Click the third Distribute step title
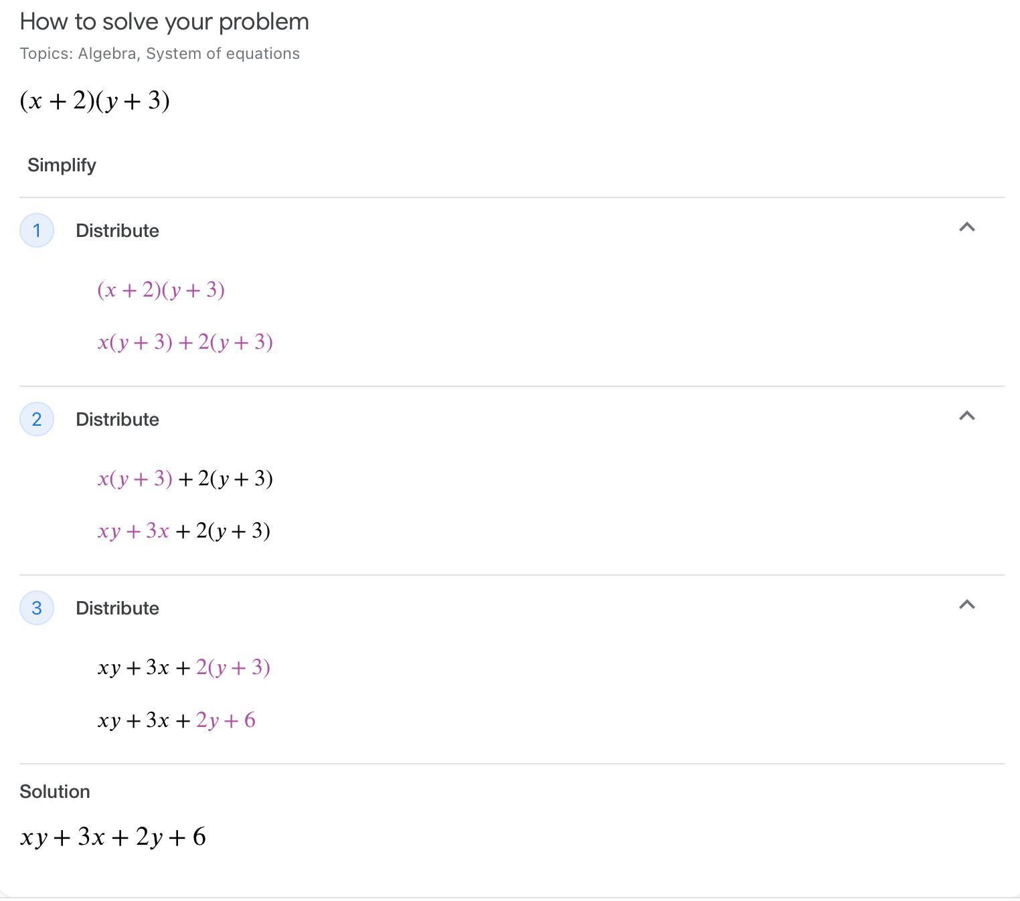 point(117,608)
